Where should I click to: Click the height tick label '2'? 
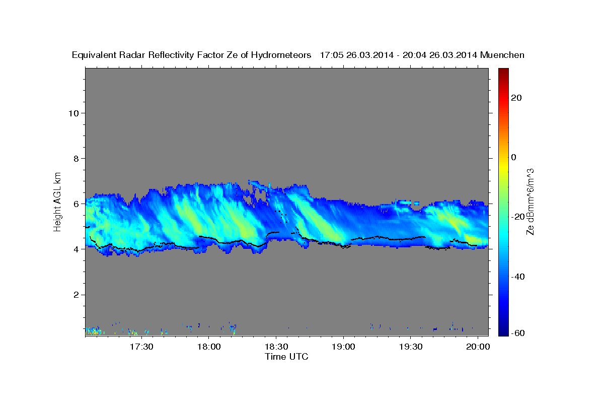(75, 295)
